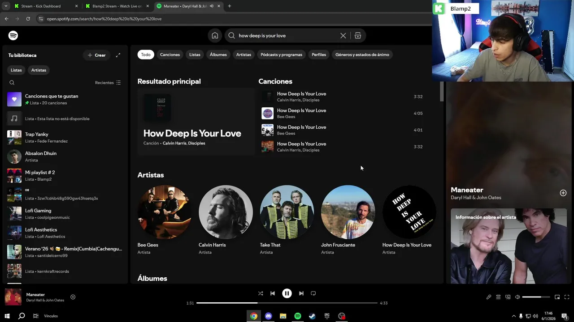
Task: Show hidden system tray icons
Action: (513, 316)
